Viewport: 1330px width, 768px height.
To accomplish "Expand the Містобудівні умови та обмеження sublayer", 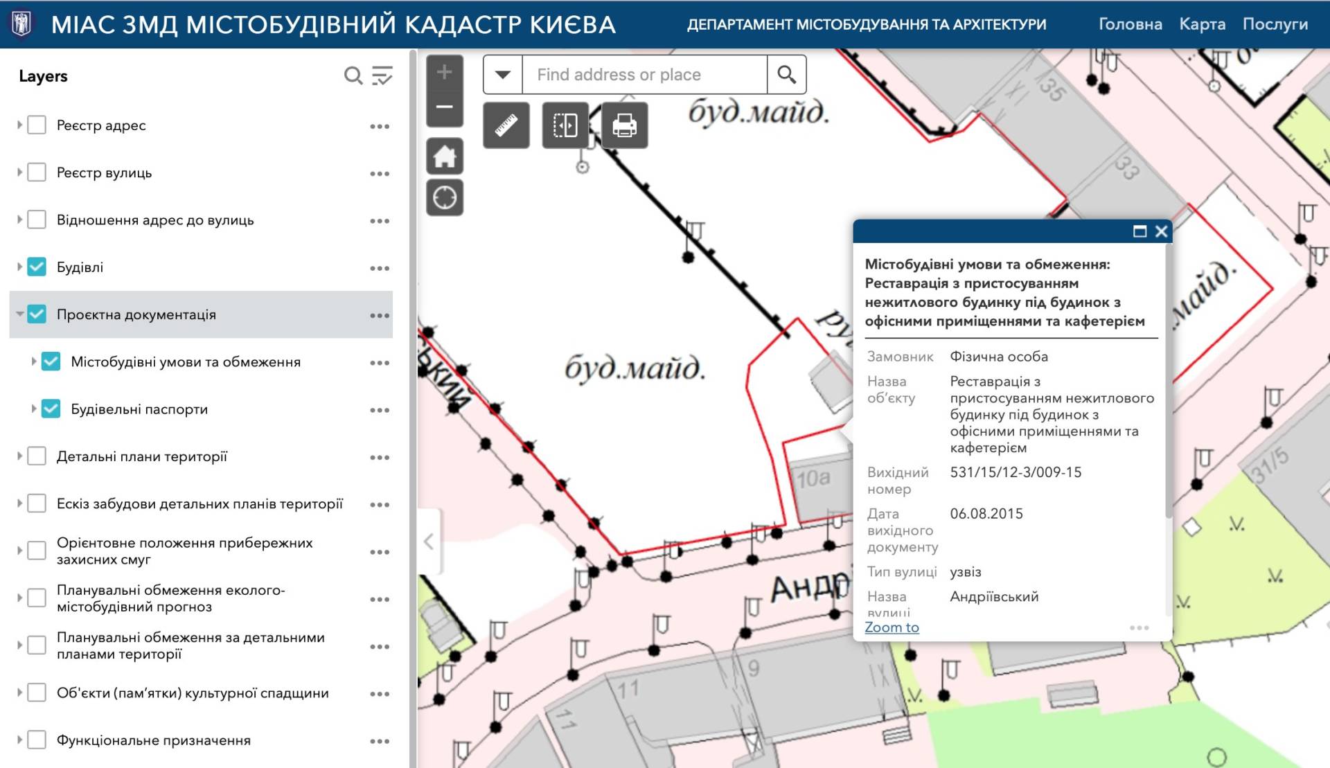I will (33, 361).
